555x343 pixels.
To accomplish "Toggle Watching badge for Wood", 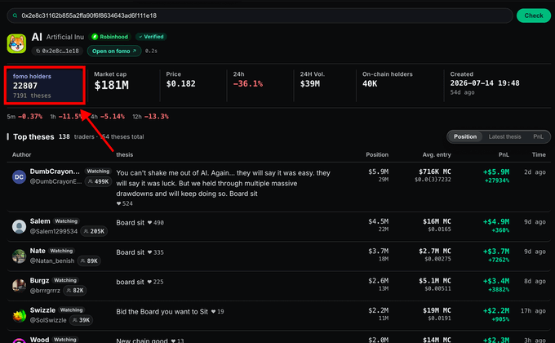I will [x=65, y=340].
